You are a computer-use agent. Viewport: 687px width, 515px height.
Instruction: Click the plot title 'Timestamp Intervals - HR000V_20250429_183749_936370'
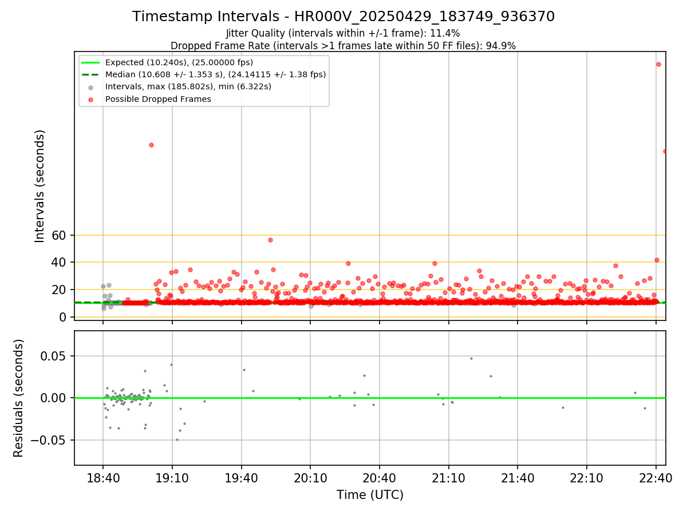(x=343, y=17)
